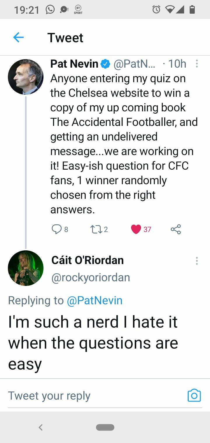This screenshot has width=210, height=443.
Task: Open Cáit O'Riordan's profile picture
Action: (x=26, y=268)
